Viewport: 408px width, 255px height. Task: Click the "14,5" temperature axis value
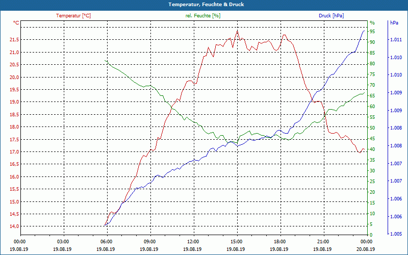[x=14, y=214]
